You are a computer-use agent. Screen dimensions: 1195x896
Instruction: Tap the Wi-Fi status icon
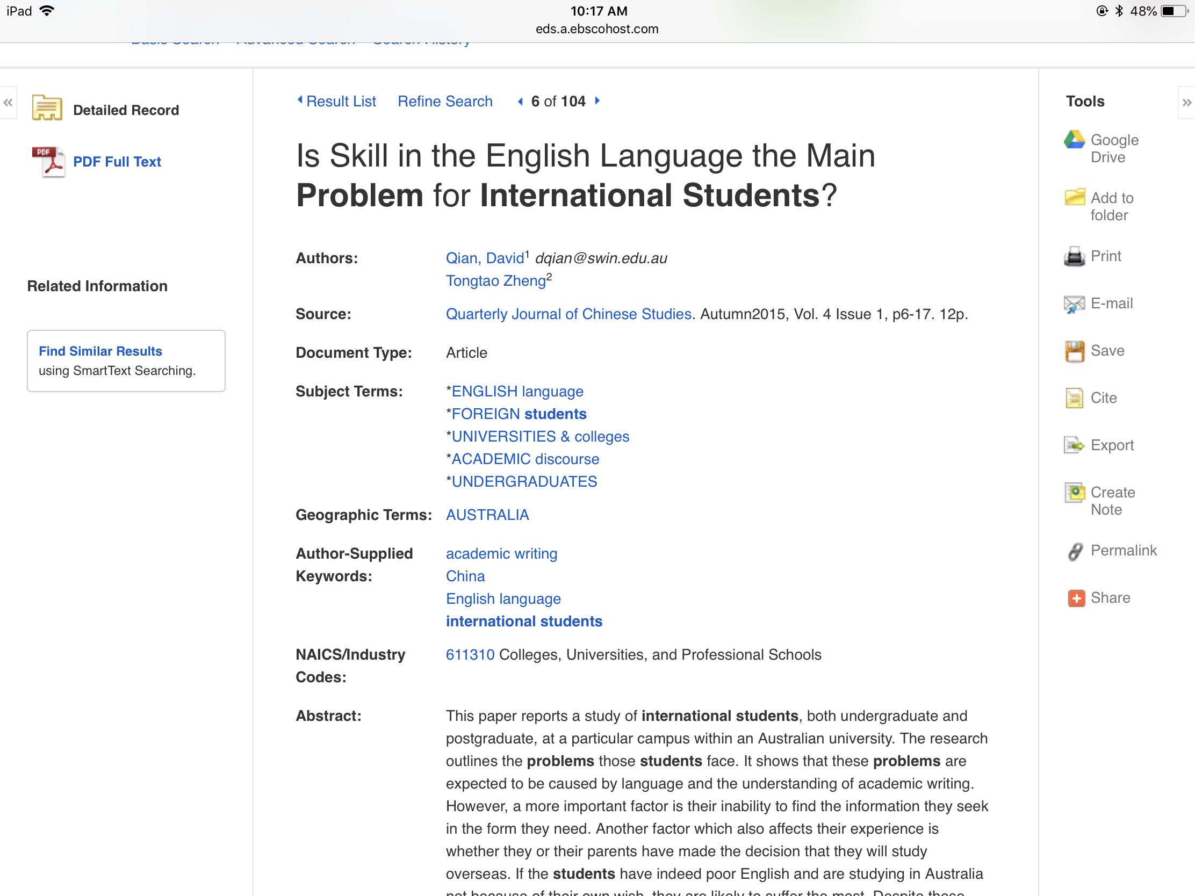pos(47,11)
